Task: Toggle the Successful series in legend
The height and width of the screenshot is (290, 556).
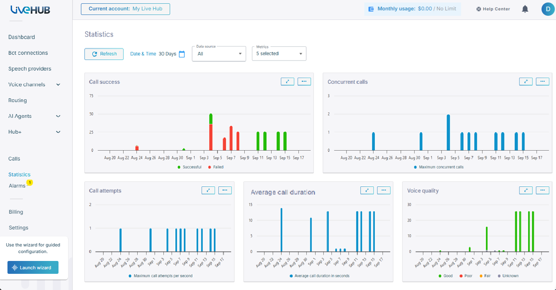Action: [x=190, y=167]
